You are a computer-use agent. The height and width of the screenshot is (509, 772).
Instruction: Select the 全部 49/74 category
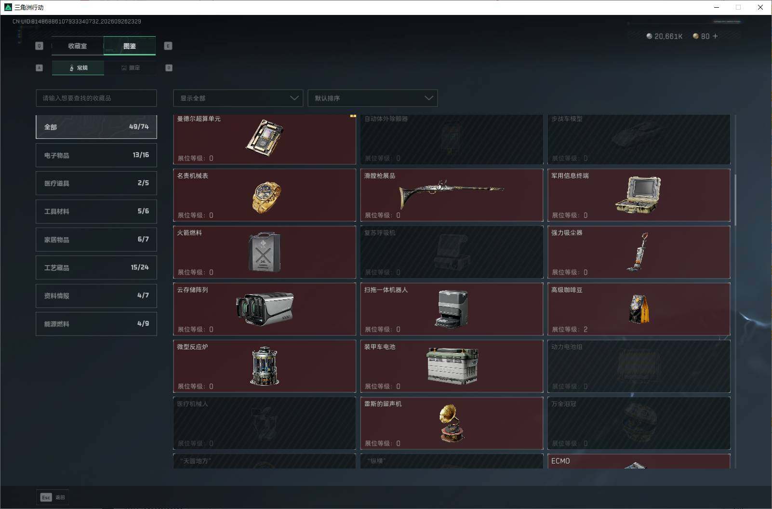point(96,127)
